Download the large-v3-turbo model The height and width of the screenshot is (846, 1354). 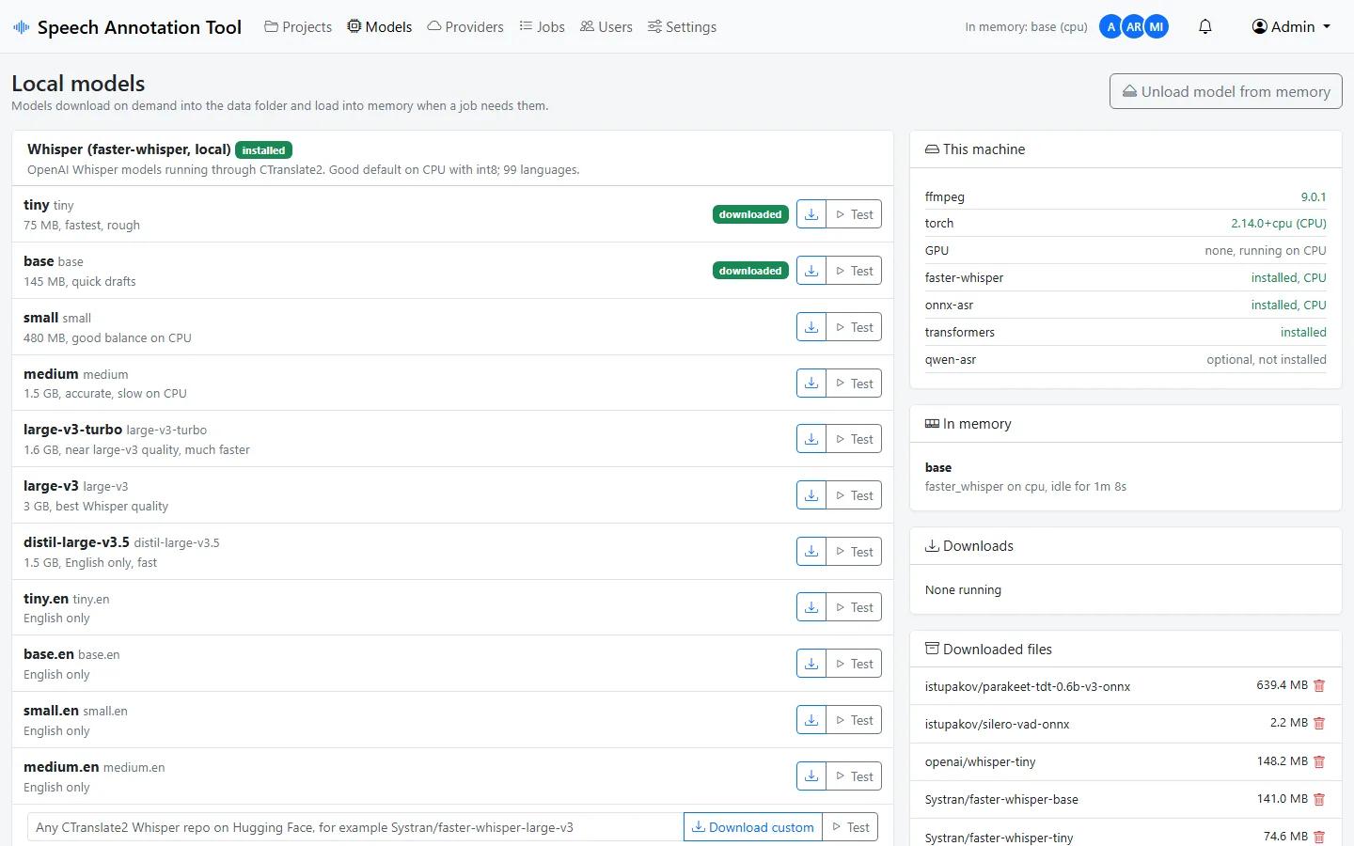pyautogui.click(x=811, y=439)
